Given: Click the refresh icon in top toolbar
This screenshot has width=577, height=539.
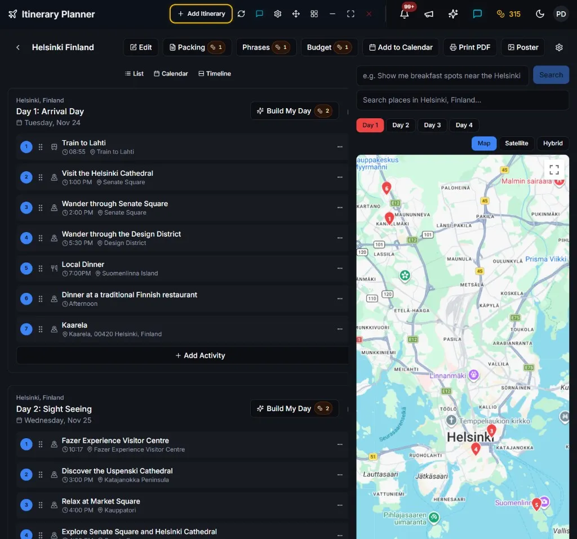Looking at the screenshot, I should (x=241, y=14).
